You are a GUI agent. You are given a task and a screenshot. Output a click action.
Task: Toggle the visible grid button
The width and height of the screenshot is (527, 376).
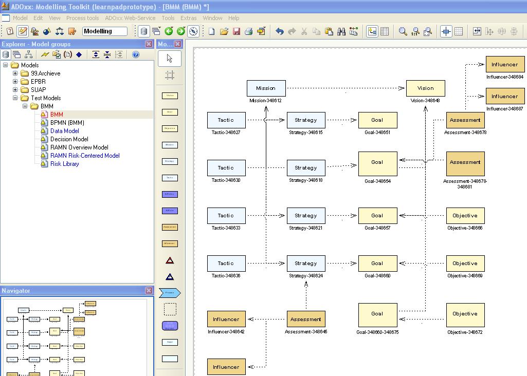(459, 31)
